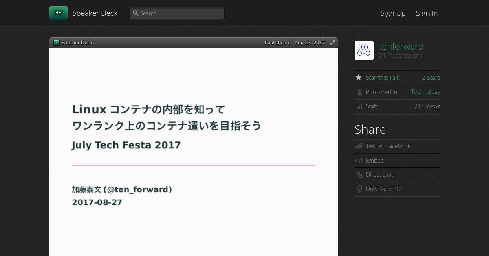
Task: Click the Twitter bird share icon
Action: pyautogui.click(x=359, y=146)
